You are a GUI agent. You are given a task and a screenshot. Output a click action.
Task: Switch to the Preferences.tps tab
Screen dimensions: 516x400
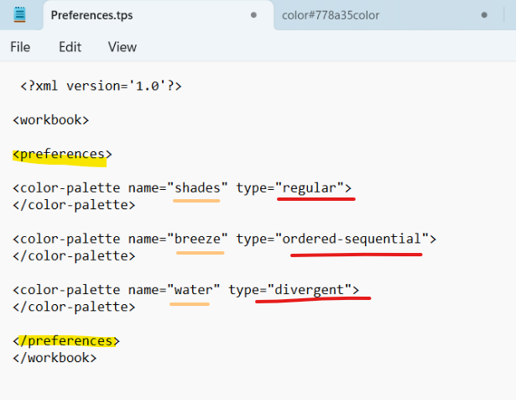click(92, 15)
